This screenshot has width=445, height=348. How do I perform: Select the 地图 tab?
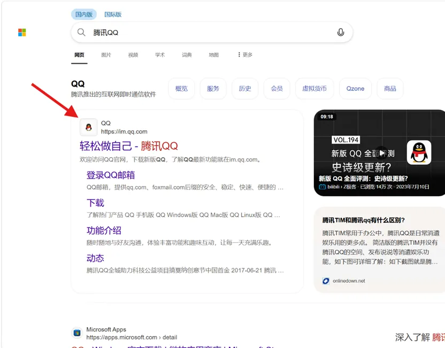coord(214,55)
